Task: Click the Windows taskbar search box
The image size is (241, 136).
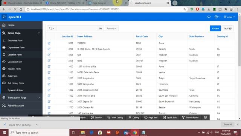Action: pyautogui.click(x=39, y=133)
